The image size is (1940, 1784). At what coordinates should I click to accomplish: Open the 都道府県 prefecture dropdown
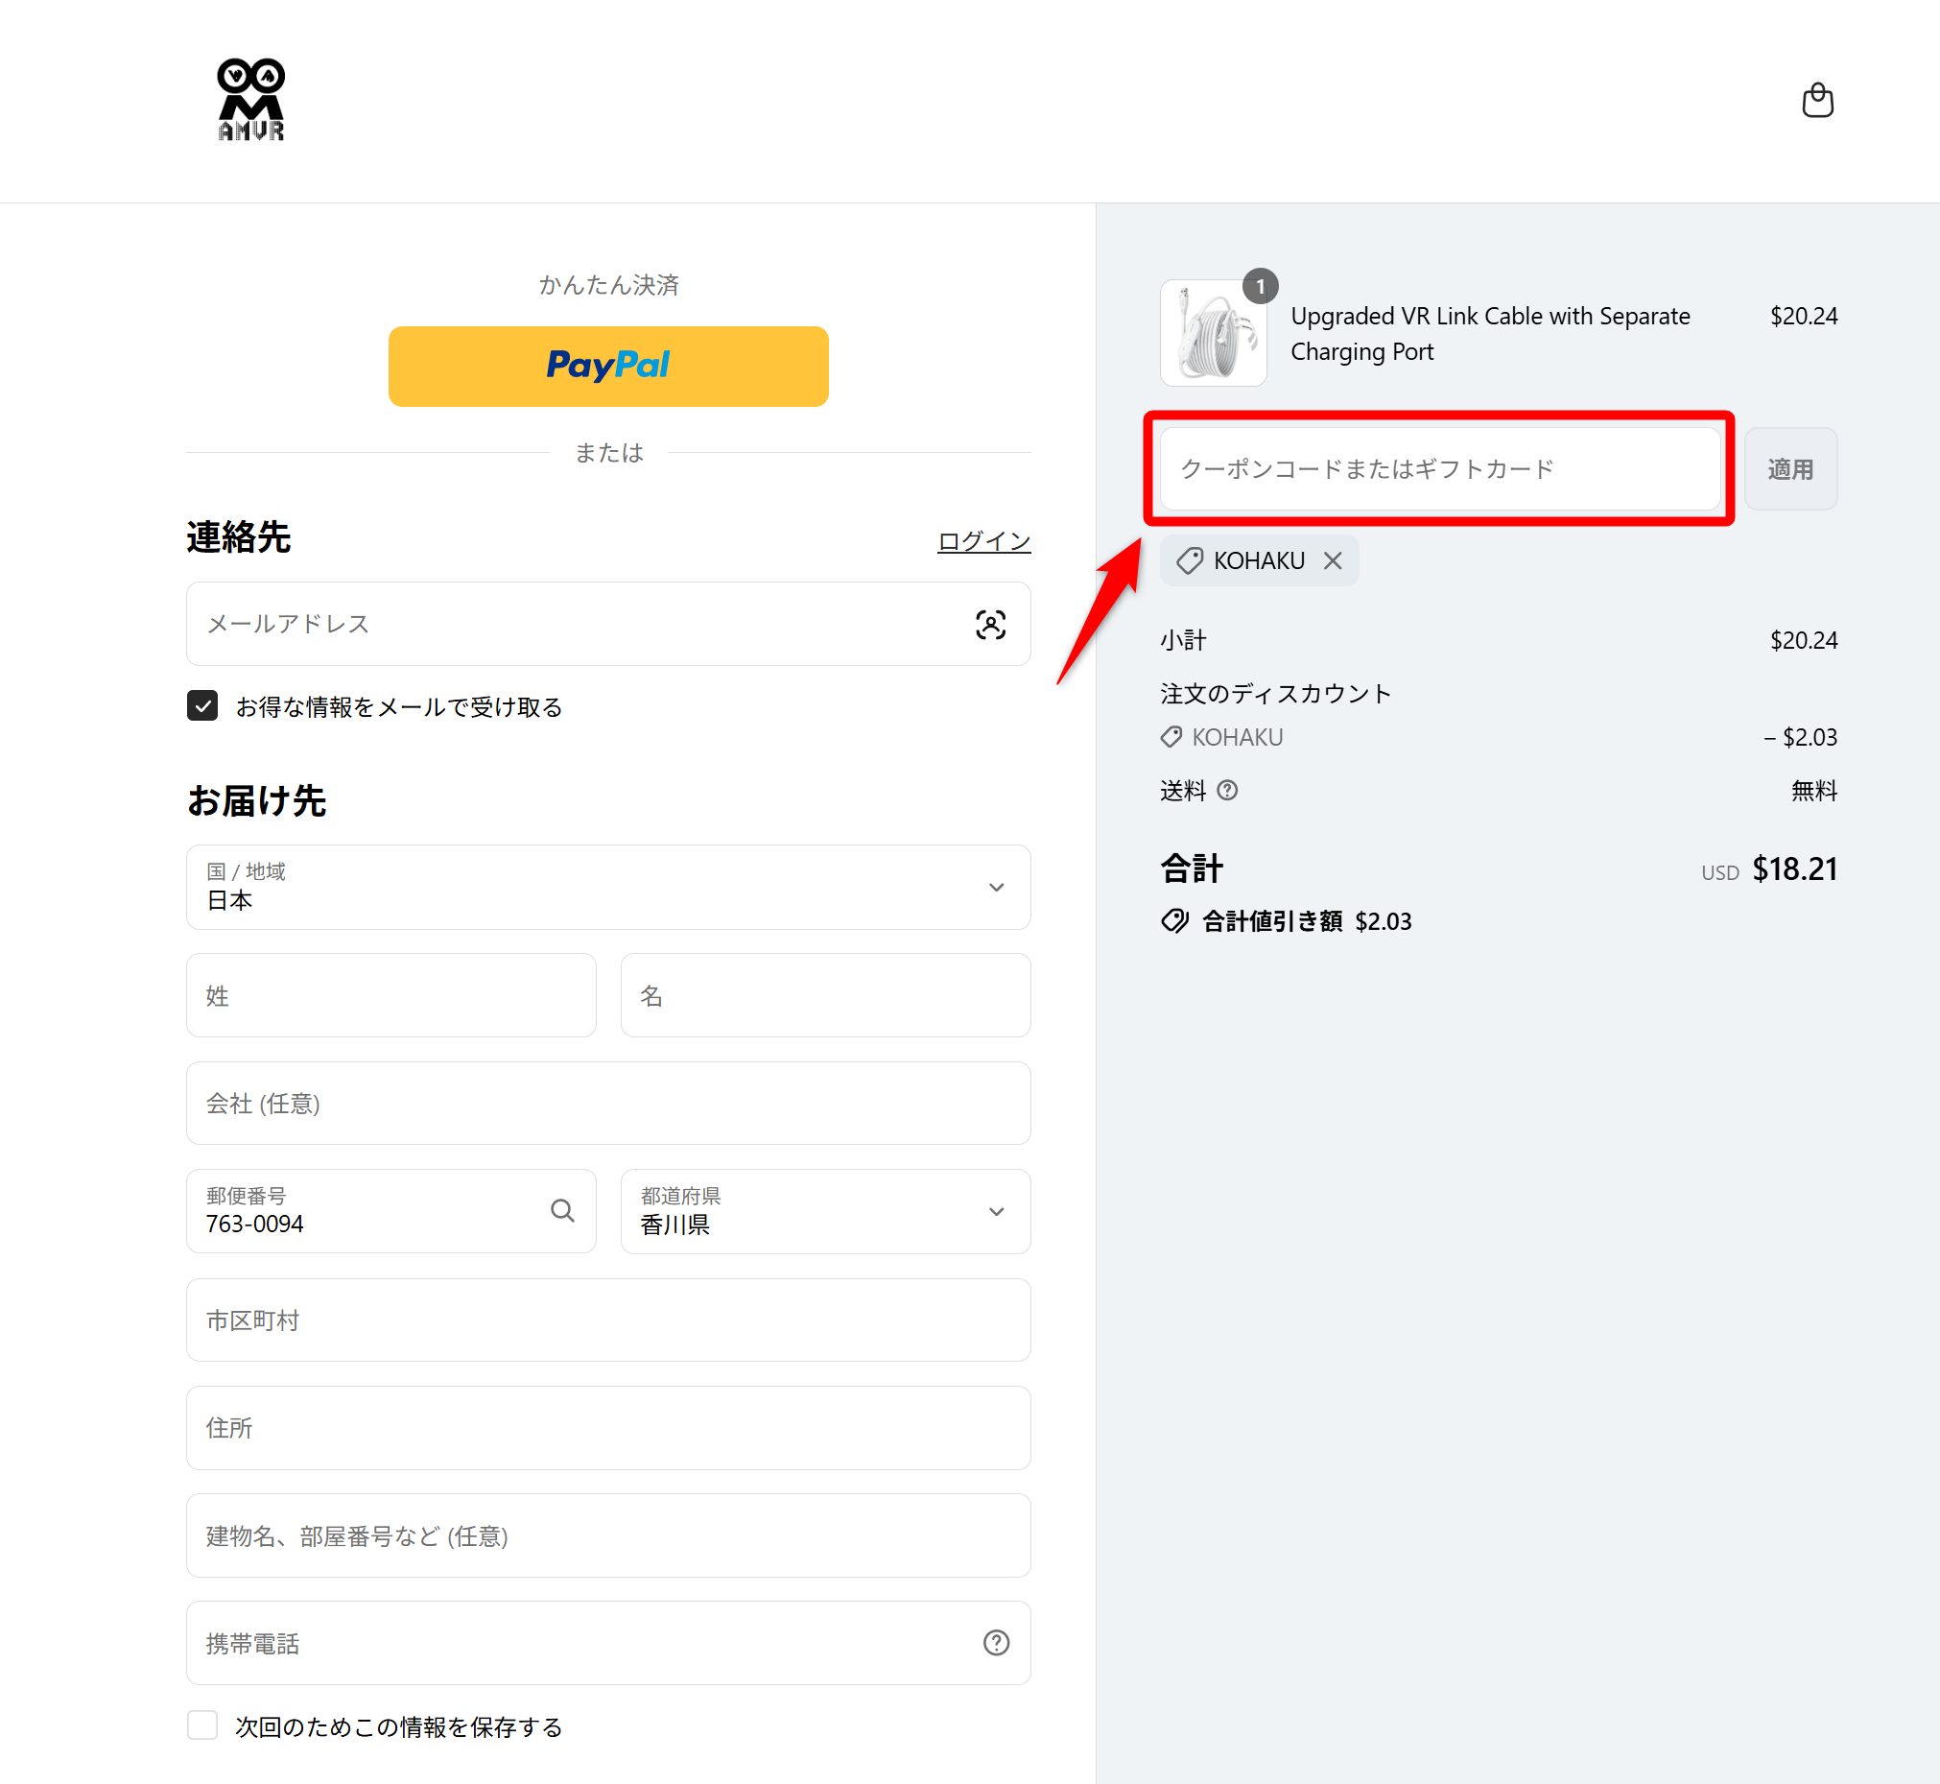tap(825, 1211)
